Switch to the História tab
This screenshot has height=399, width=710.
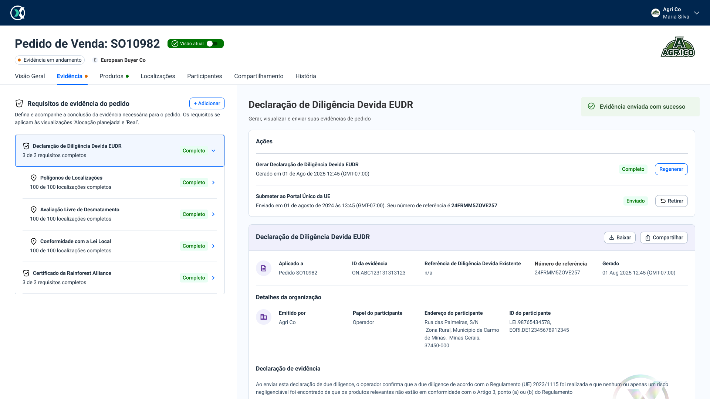tap(306, 76)
